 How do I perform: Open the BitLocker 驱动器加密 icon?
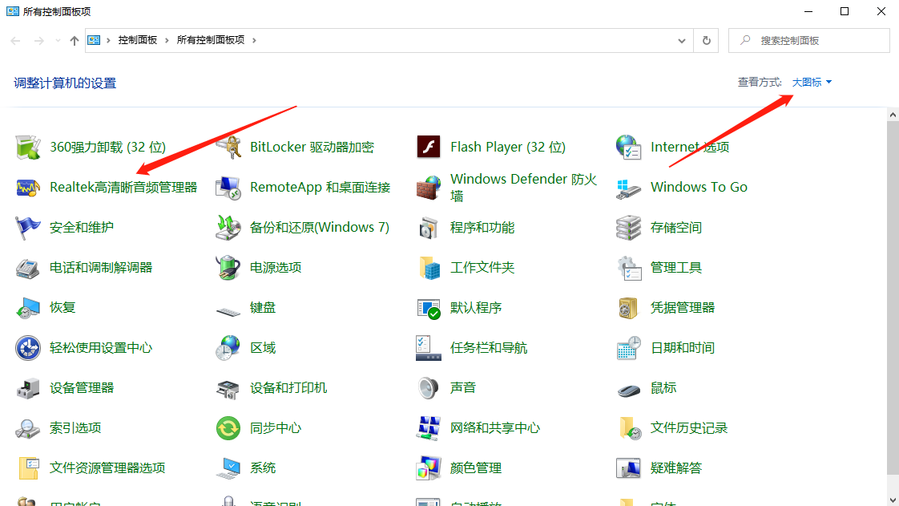228,148
